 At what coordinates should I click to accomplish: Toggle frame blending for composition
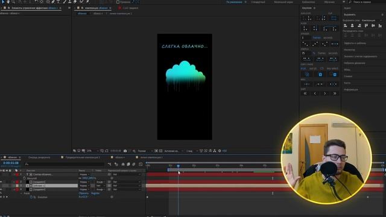click(128, 164)
